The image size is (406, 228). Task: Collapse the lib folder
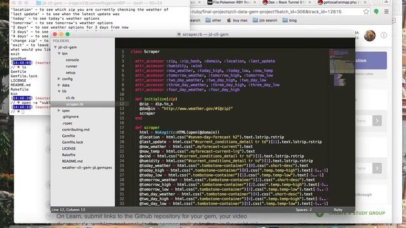59,91
